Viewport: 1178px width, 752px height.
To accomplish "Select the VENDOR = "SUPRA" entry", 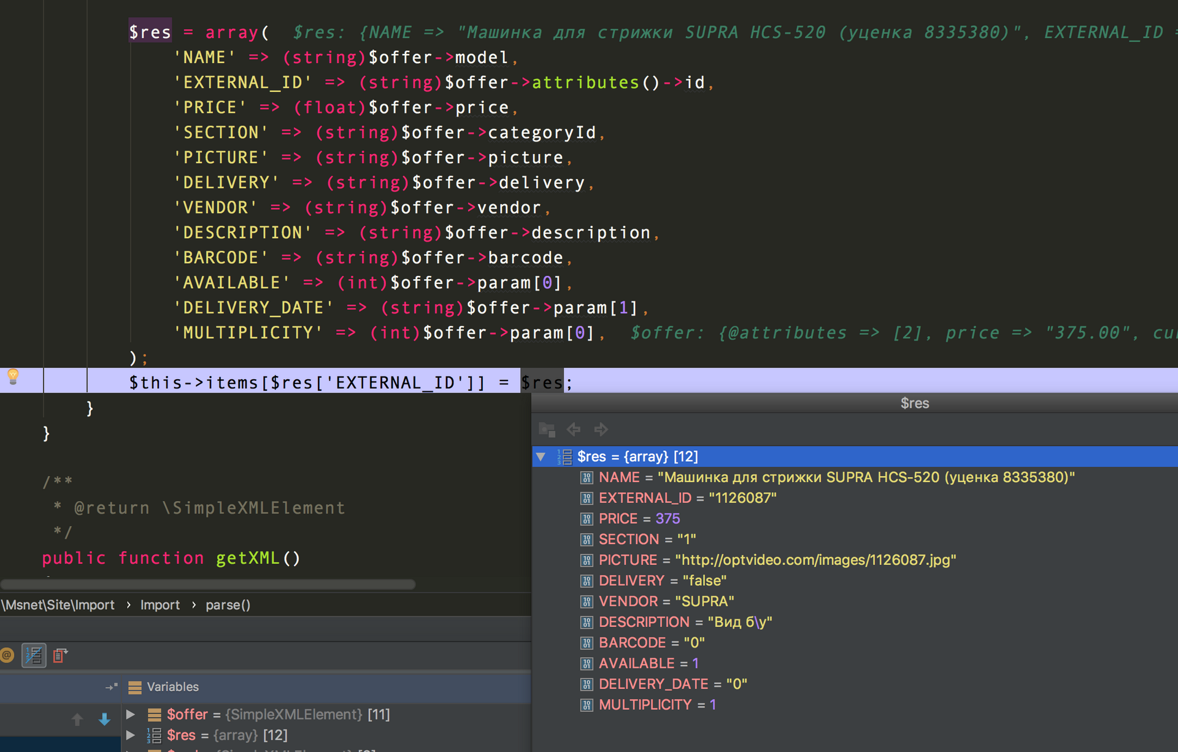I will (855, 601).
